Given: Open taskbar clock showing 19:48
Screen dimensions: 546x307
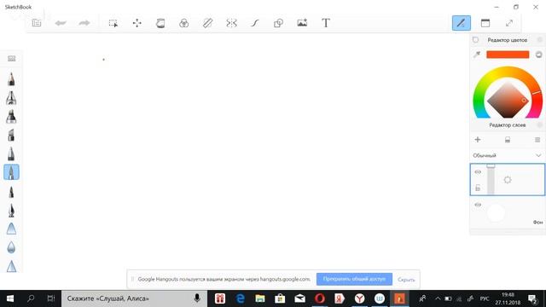Looking at the screenshot, I should (x=508, y=298).
